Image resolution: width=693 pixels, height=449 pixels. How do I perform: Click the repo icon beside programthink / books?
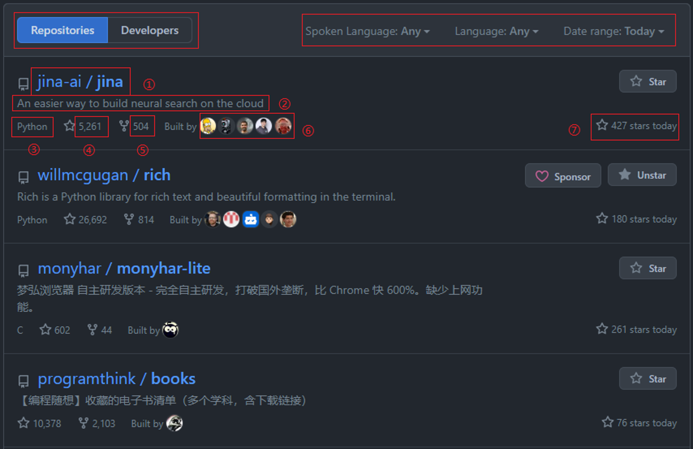[23, 381]
